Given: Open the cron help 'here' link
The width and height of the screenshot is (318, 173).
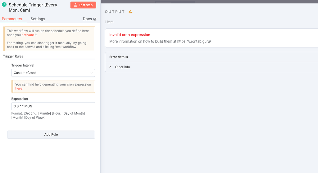Looking at the screenshot, I should [x=19, y=89].
